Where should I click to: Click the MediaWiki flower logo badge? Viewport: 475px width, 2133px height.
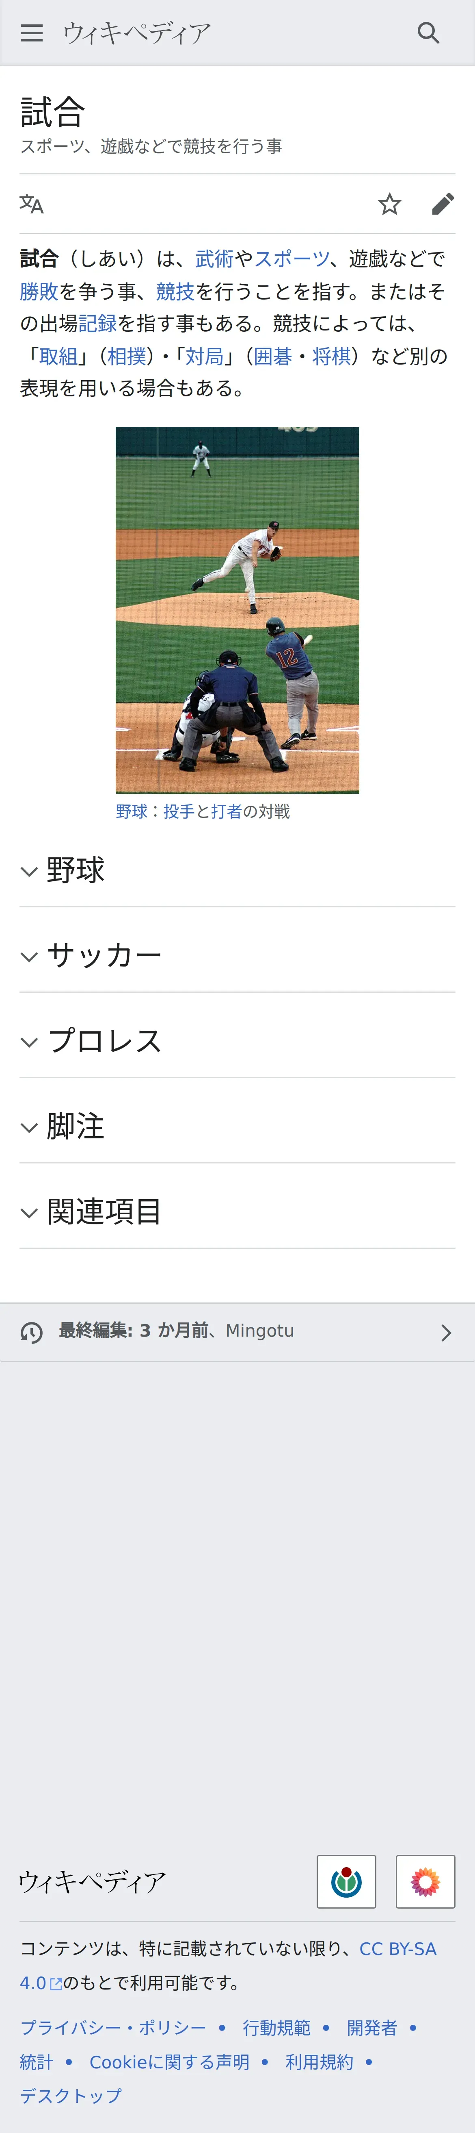click(x=425, y=1881)
